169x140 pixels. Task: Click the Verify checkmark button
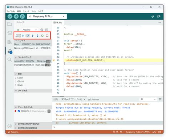pyautogui.click(x=10, y=16)
